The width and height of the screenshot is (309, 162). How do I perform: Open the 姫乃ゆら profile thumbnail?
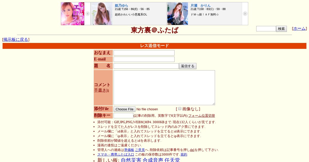(x=102, y=14)
